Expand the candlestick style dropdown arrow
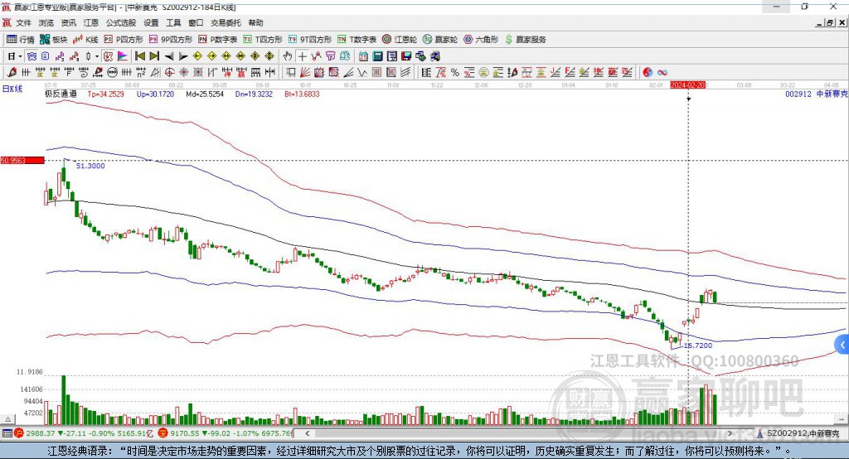 pos(97,56)
